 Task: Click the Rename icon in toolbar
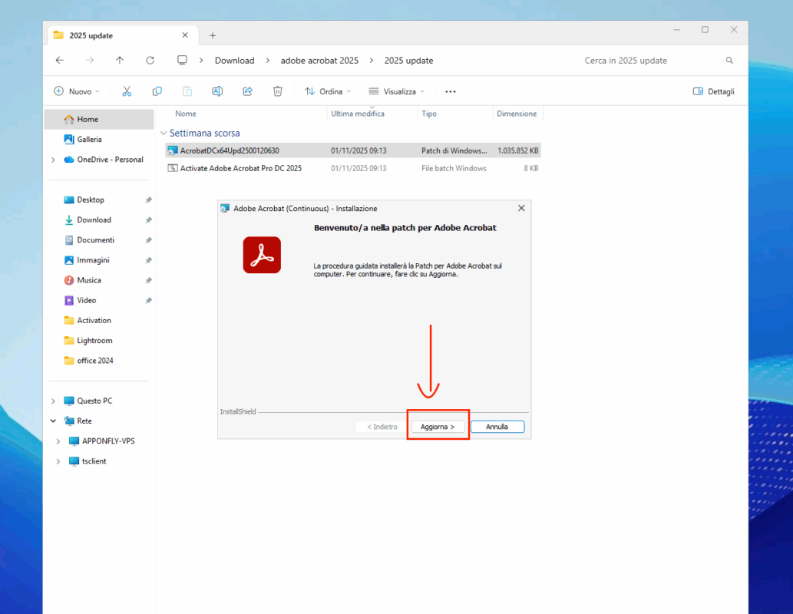click(217, 91)
